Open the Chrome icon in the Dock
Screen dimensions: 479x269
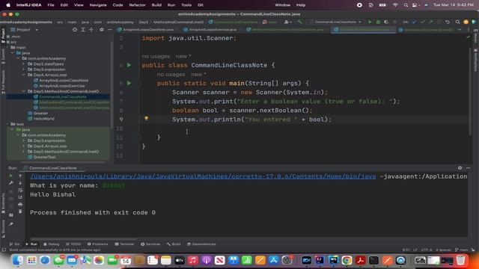pyautogui.click(x=347, y=260)
